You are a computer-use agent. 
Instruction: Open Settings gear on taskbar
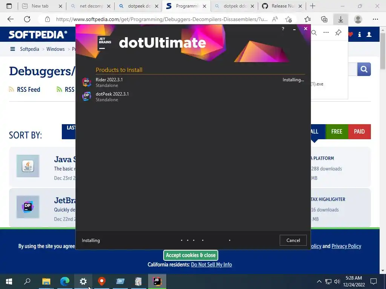(83, 281)
